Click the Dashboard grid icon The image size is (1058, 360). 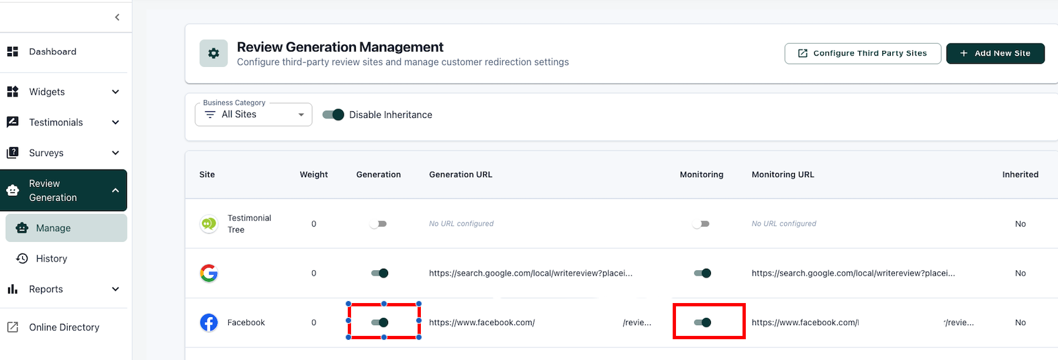pos(12,52)
